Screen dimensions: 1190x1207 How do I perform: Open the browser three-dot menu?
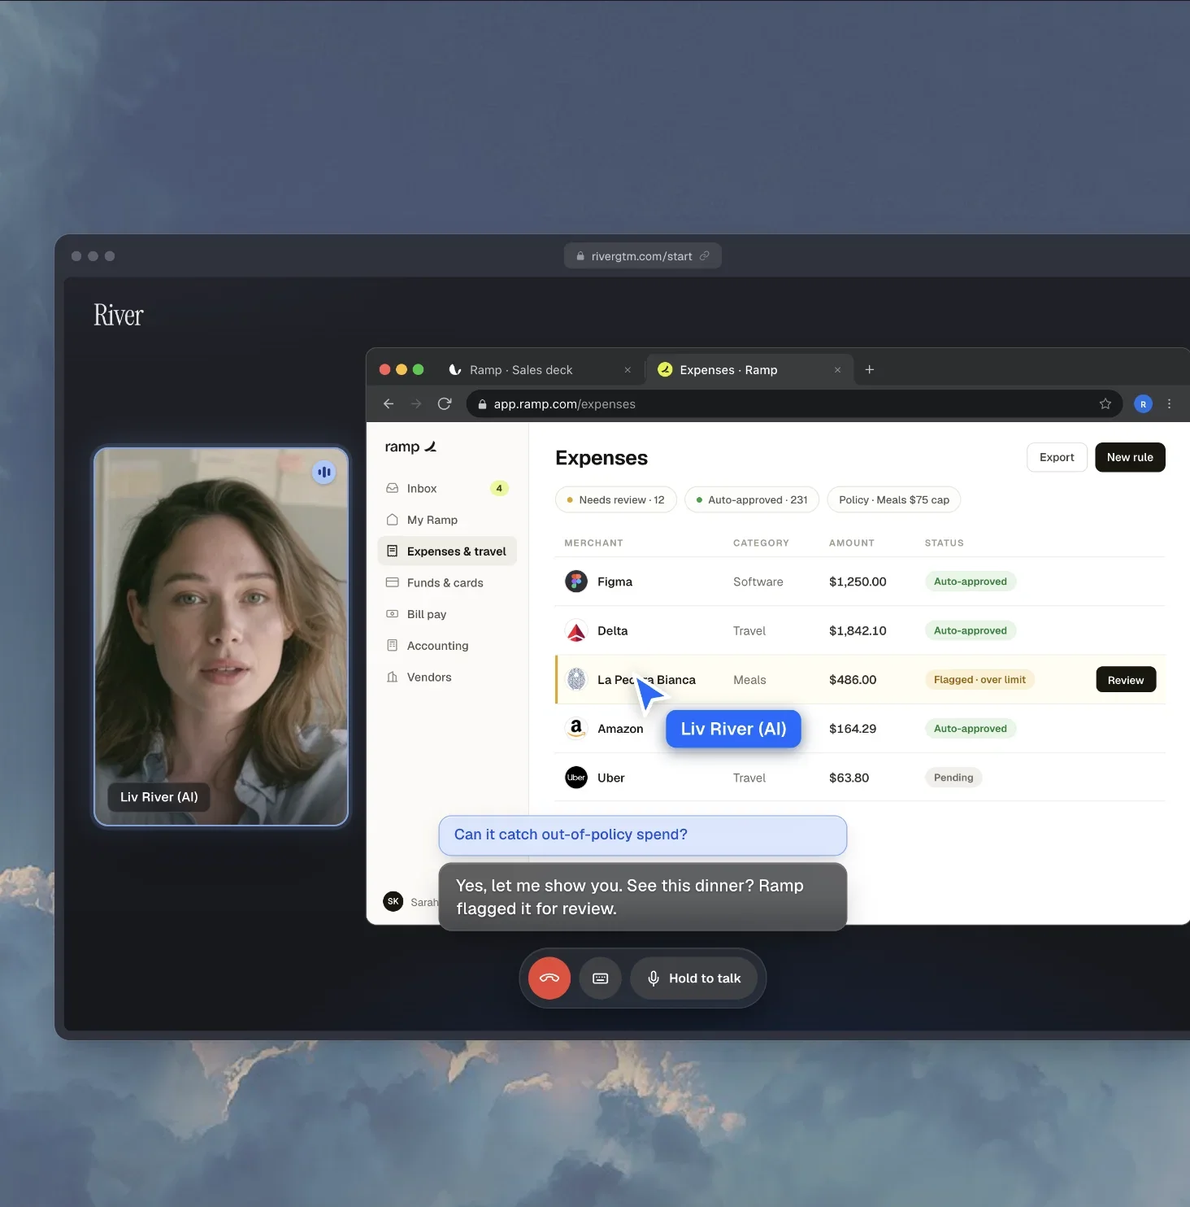pos(1170,403)
